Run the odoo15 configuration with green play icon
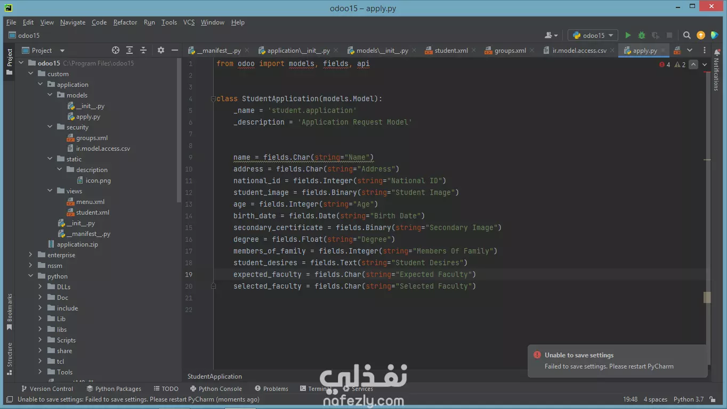Viewport: 727px width, 409px height. pyautogui.click(x=627, y=35)
